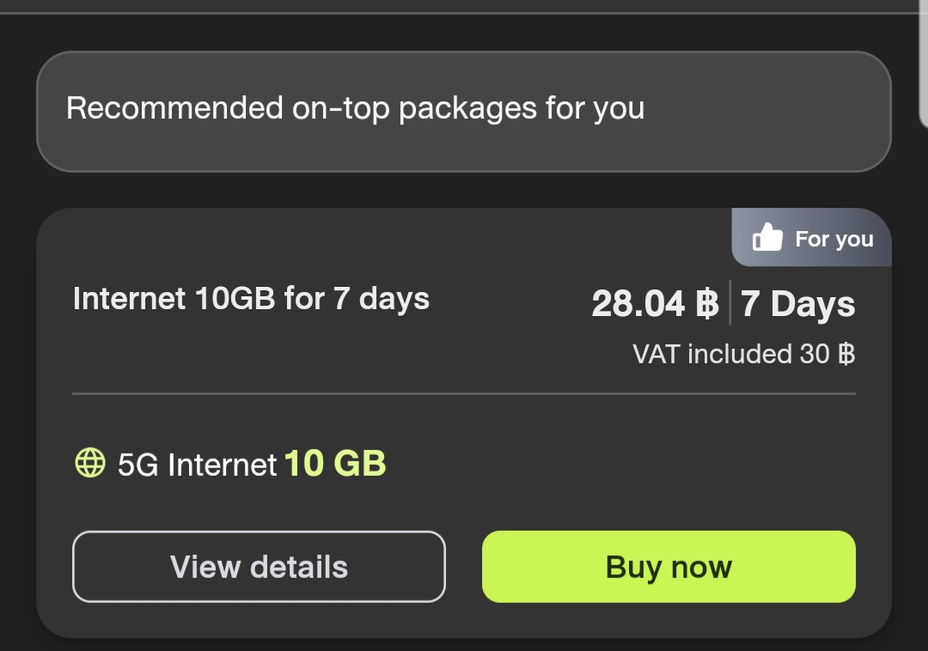The width and height of the screenshot is (928, 651).
Task: Click the baht symbol after VAT included 30
Action: [x=847, y=354]
